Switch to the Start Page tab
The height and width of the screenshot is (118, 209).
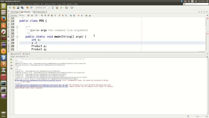pos(14,12)
